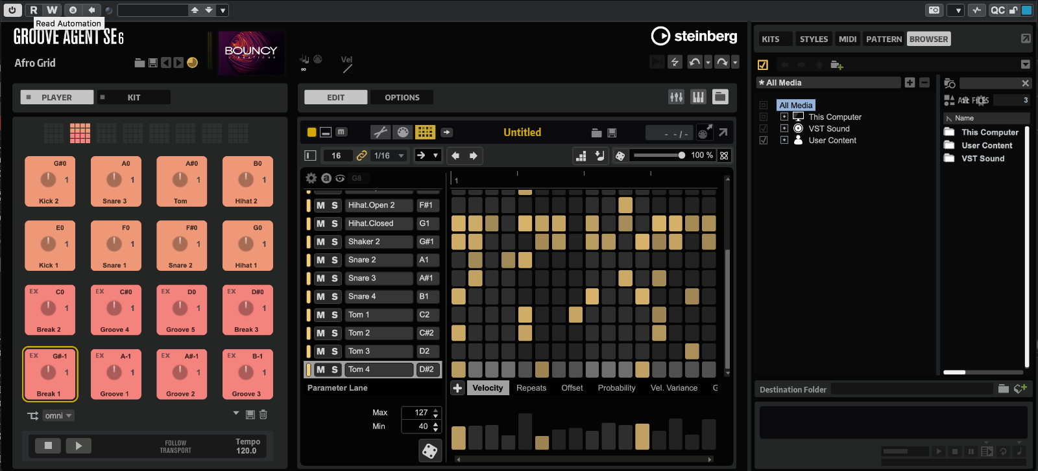Click the gear icon above lane list

(311, 178)
